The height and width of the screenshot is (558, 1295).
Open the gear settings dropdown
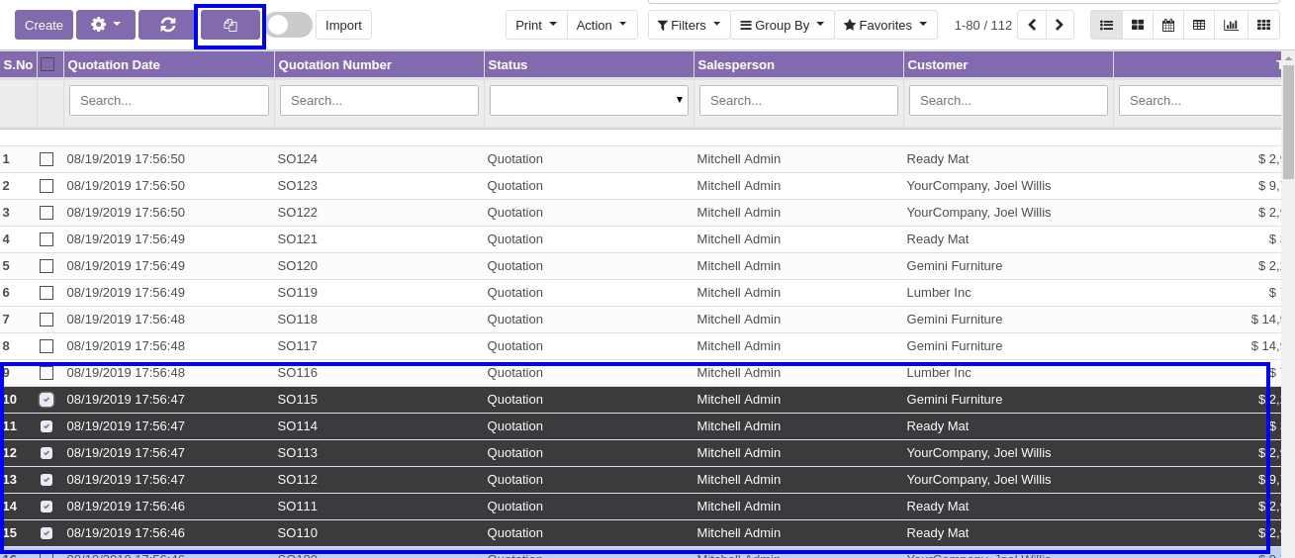coord(105,25)
